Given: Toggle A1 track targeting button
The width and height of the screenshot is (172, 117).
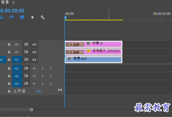Looking at the screenshot, I should click(x=17, y=68).
